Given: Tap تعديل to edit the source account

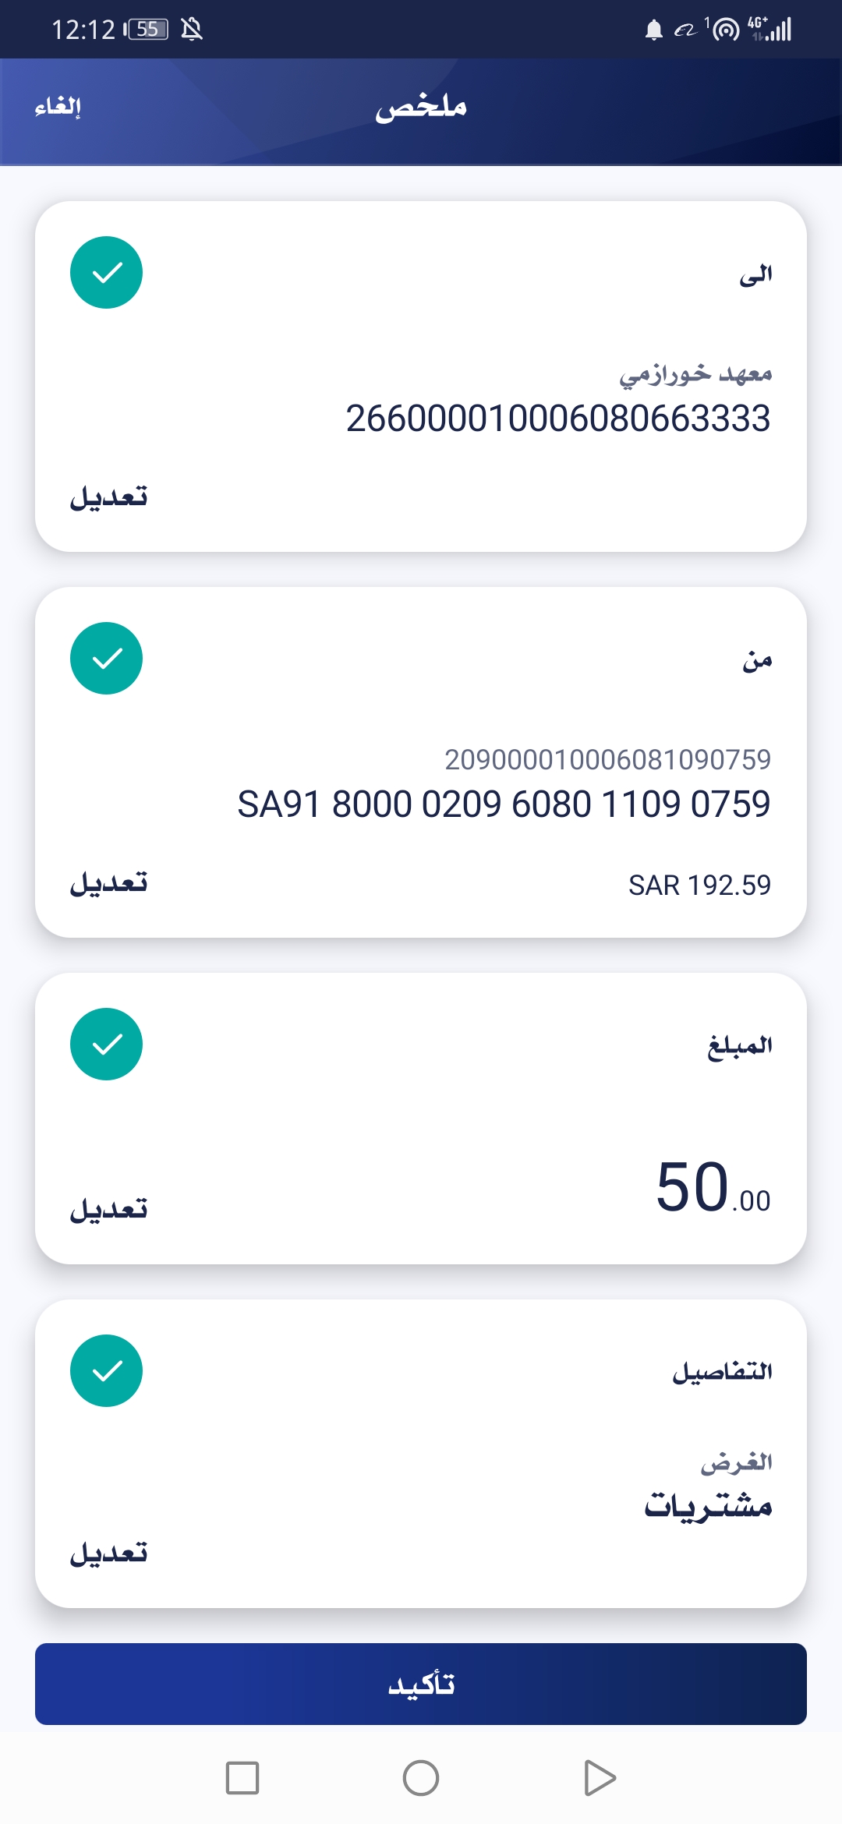Looking at the screenshot, I should (x=109, y=883).
